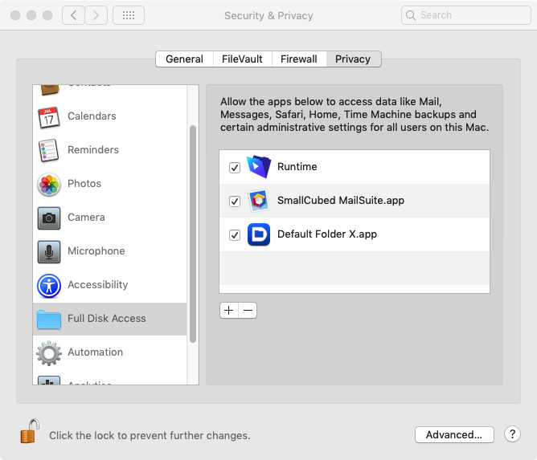Click the SmallCubed MailSuite app icon
This screenshot has height=460, width=537.
[x=259, y=201]
